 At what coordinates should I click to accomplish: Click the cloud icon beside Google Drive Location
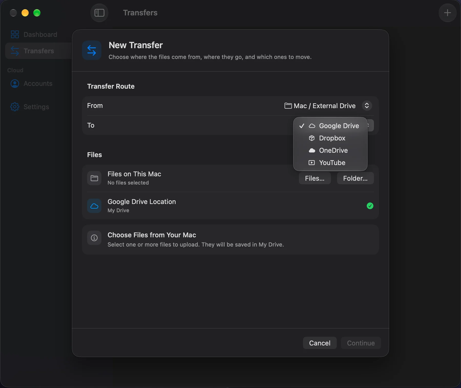click(94, 206)
